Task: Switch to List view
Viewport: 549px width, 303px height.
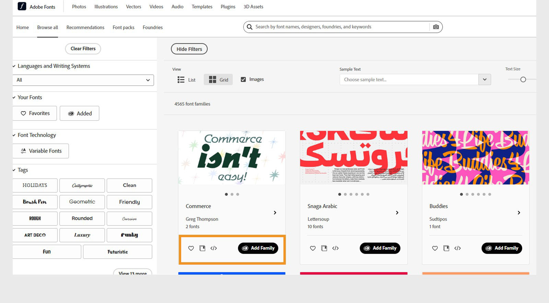Action: pos(186,80)
